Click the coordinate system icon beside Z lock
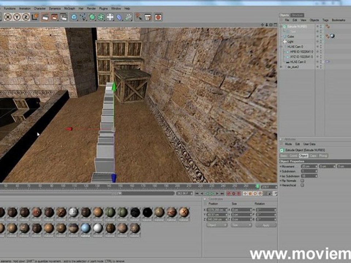This screenshot has height=263, width=351. 35,17
